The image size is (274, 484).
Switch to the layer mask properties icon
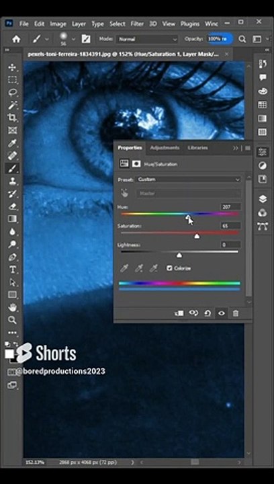click(136, 164)
